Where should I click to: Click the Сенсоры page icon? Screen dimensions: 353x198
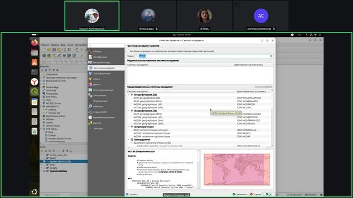[90, 128]
